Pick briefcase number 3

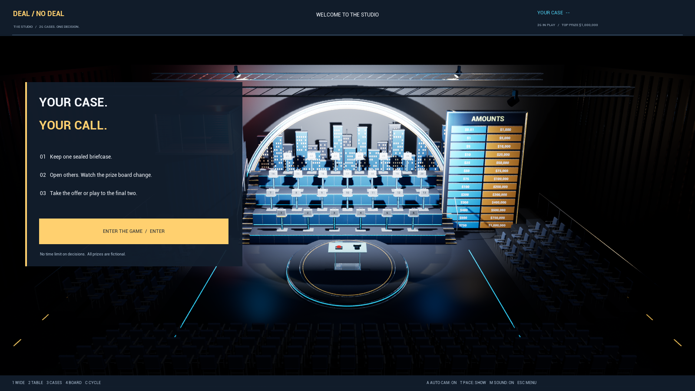click(x=334, y=213)
